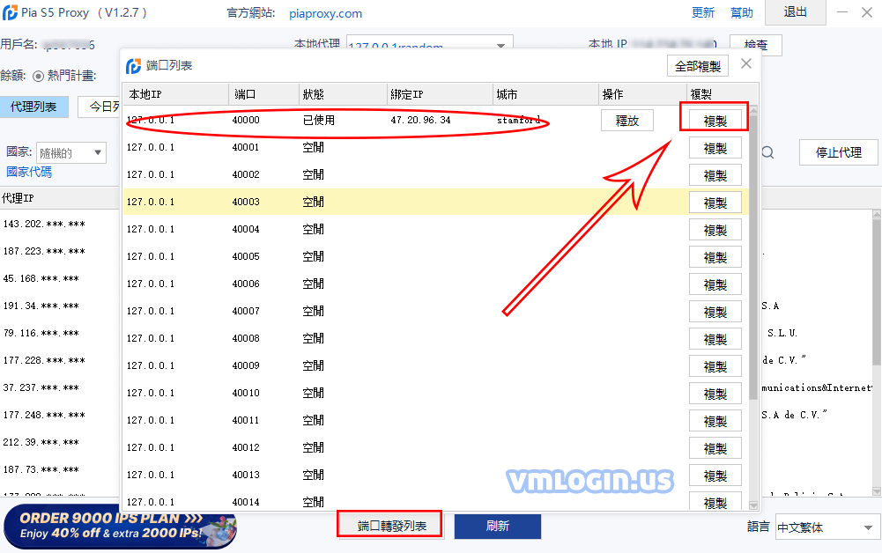Click the 全部複製 button
Image resolution: width=882 pixels, height=553 pixels.
pos(698,66)
